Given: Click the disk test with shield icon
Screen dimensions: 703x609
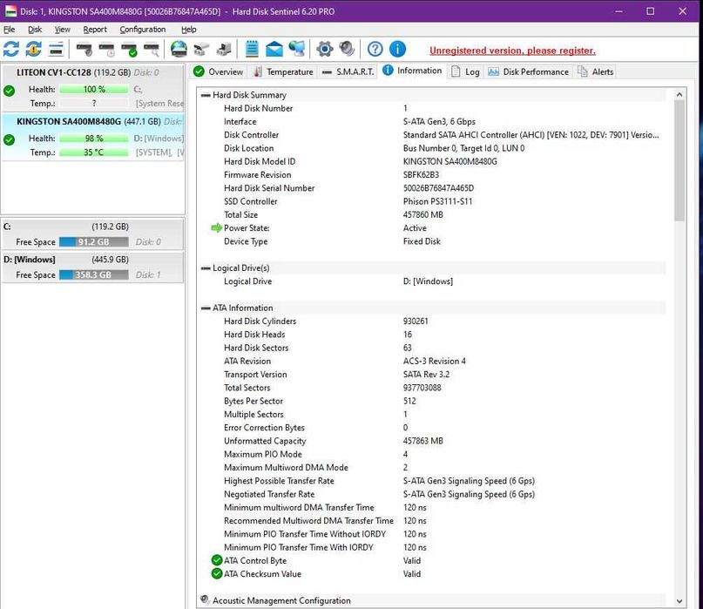Looking at the screenshot, I should coord(84,49).
